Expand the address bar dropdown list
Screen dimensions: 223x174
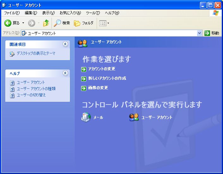tap(199, 33)
